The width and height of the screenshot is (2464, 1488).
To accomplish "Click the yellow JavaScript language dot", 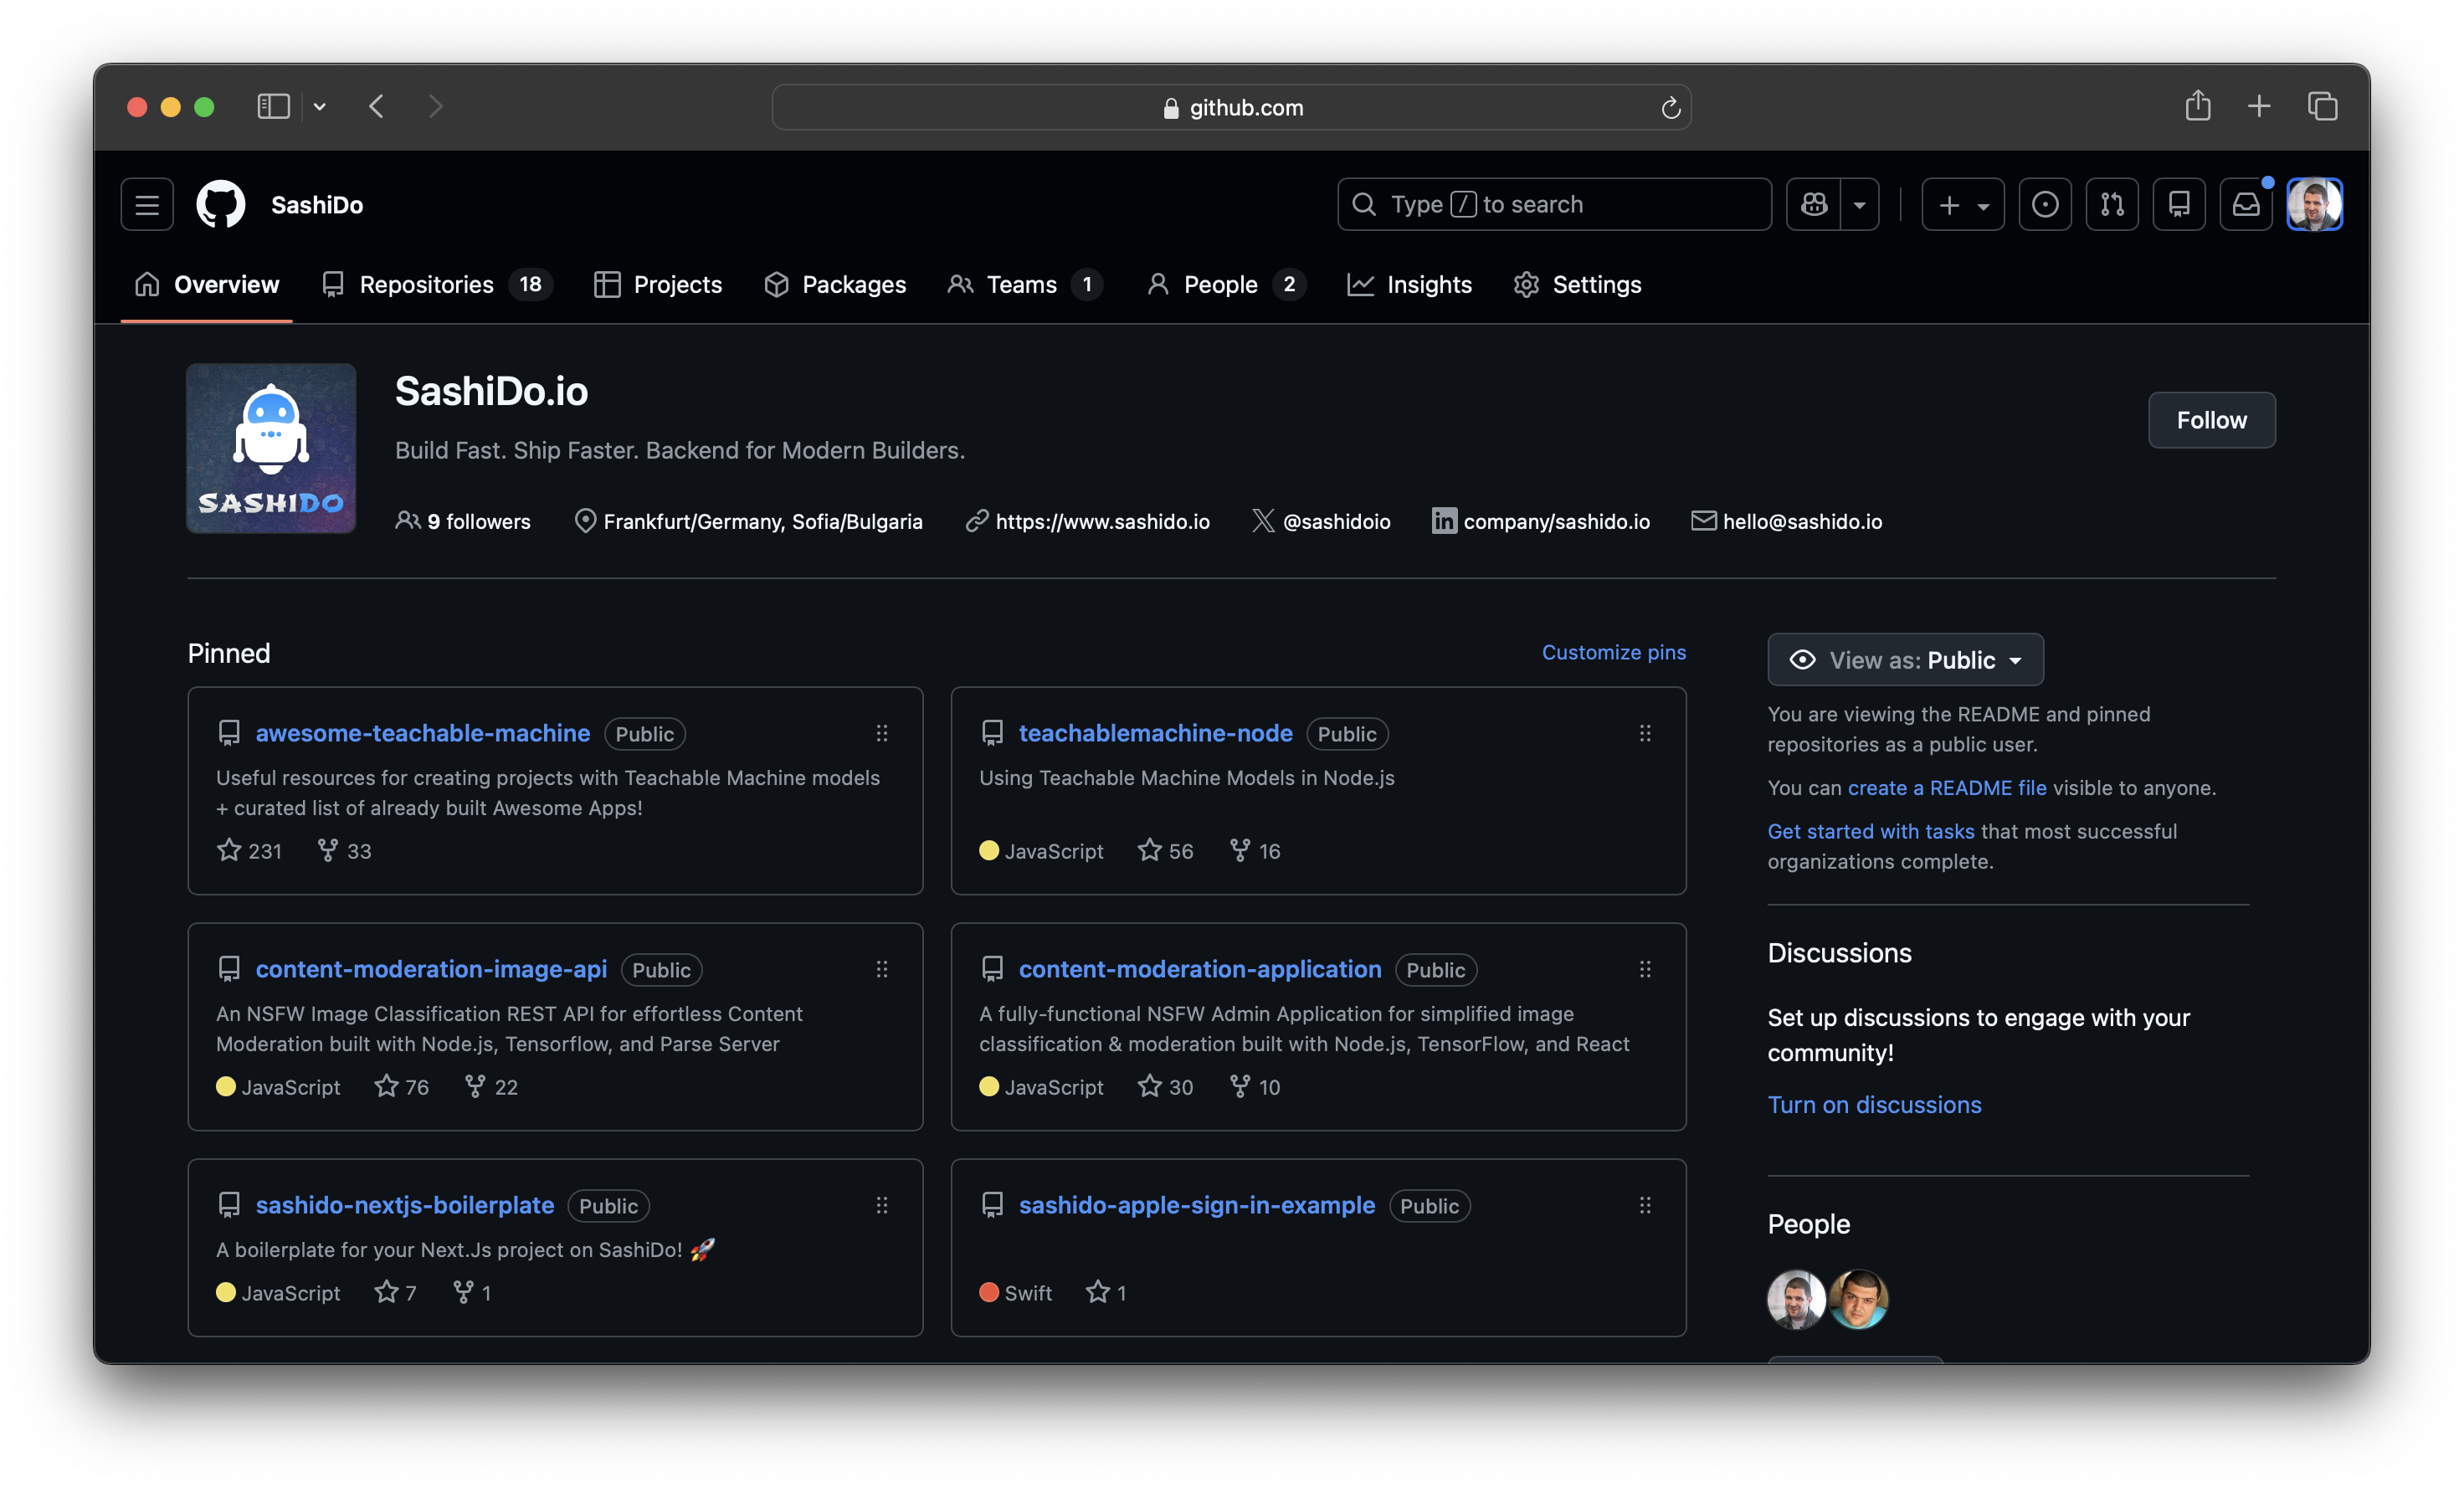I will [989, 851].
